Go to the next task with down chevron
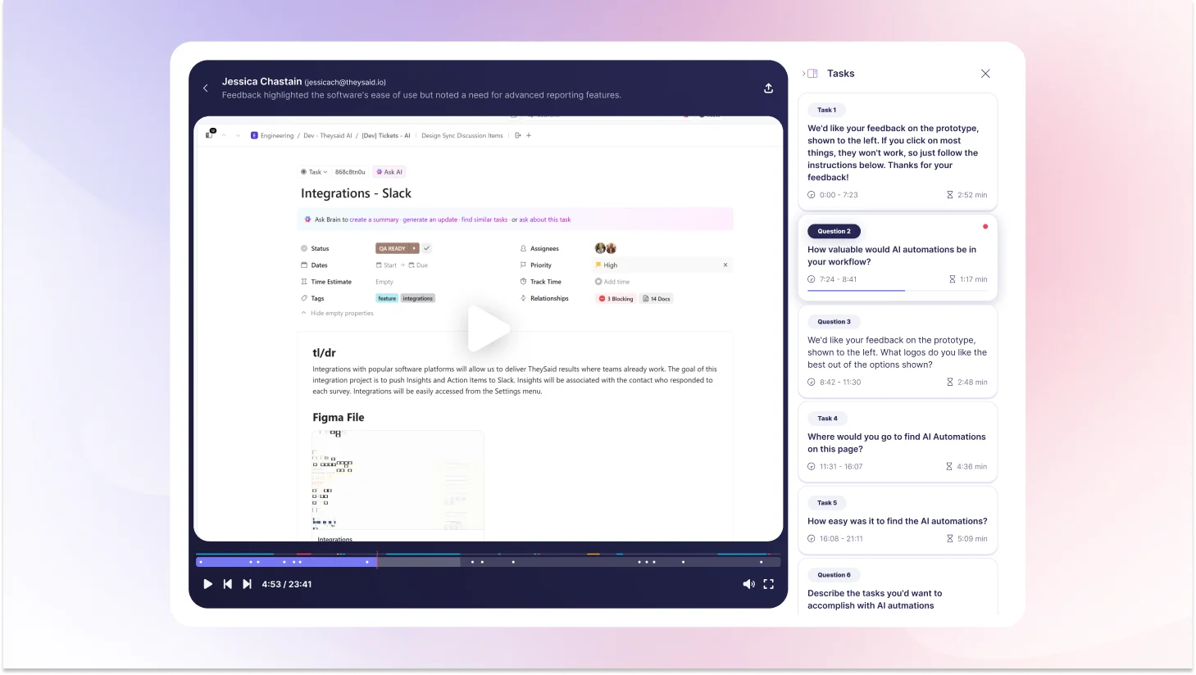Screen dimensions: 1196x675 click(x=238, y=136)
